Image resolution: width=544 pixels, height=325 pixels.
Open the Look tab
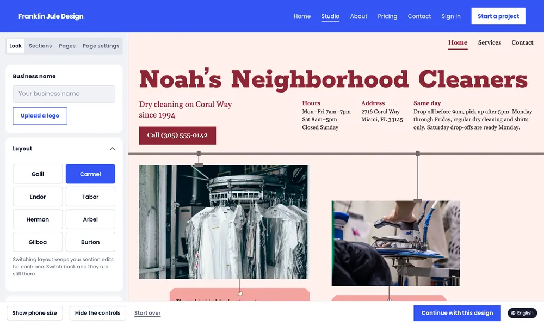coord(15,46)
